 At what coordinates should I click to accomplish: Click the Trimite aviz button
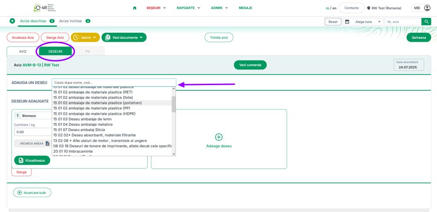(218, 37)
